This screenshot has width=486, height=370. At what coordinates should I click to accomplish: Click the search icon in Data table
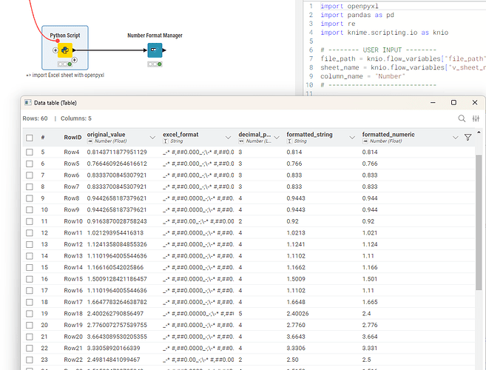point(462,118)
